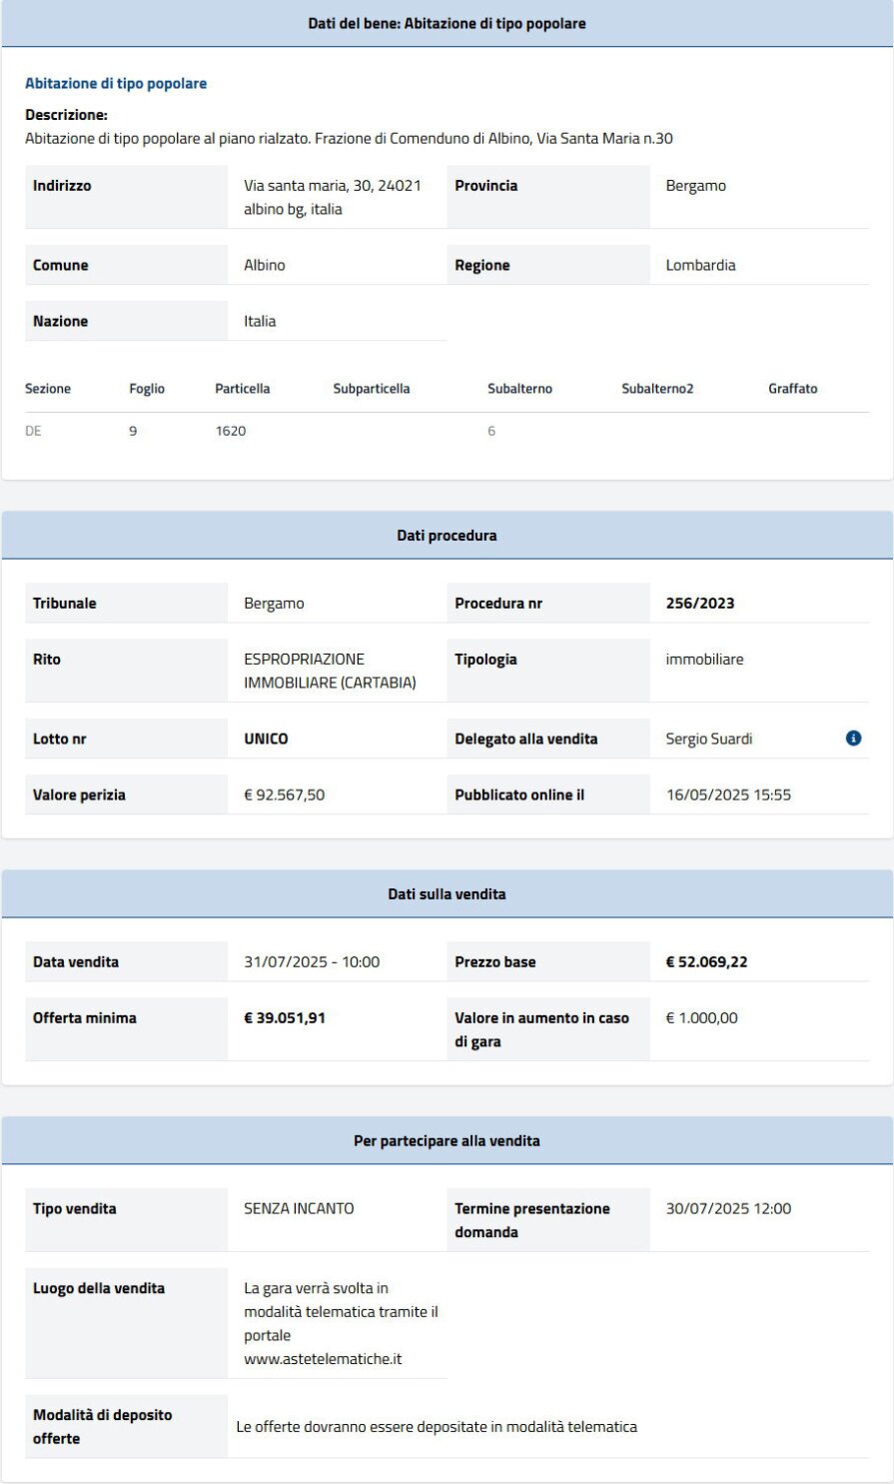Click the 'Dati procedura' section header
Image resolution: width=894 pixels, height=1484 pixels.
pos(447,536)
